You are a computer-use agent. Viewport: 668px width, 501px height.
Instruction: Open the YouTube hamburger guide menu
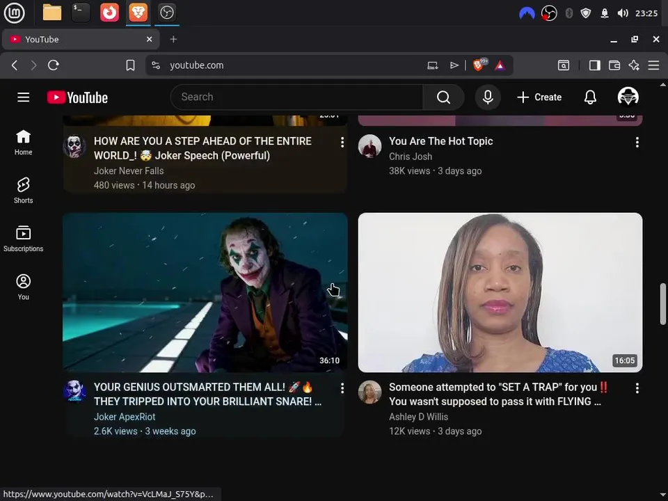[24, 97]
